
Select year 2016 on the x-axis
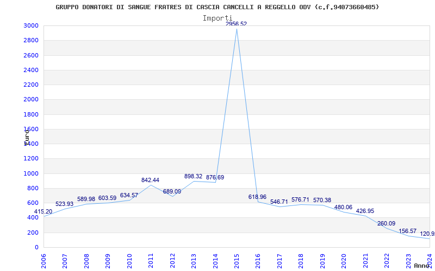click(258, 261)
